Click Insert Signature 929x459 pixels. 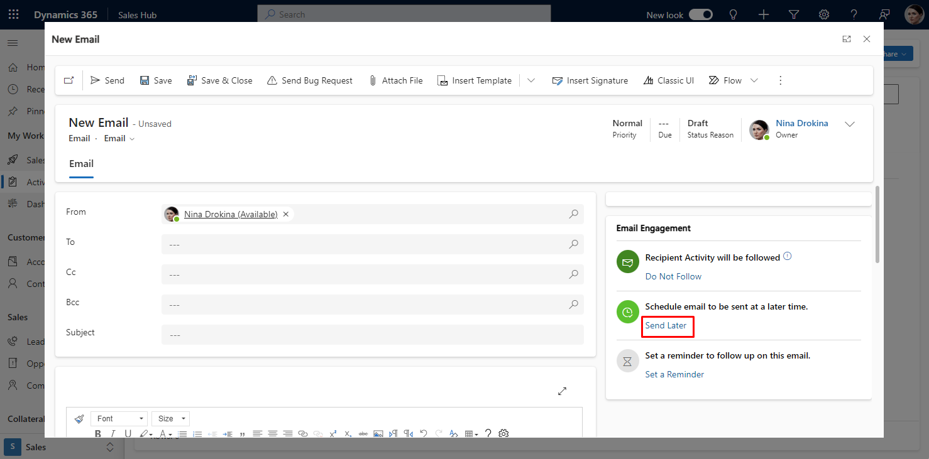(590, 80)
